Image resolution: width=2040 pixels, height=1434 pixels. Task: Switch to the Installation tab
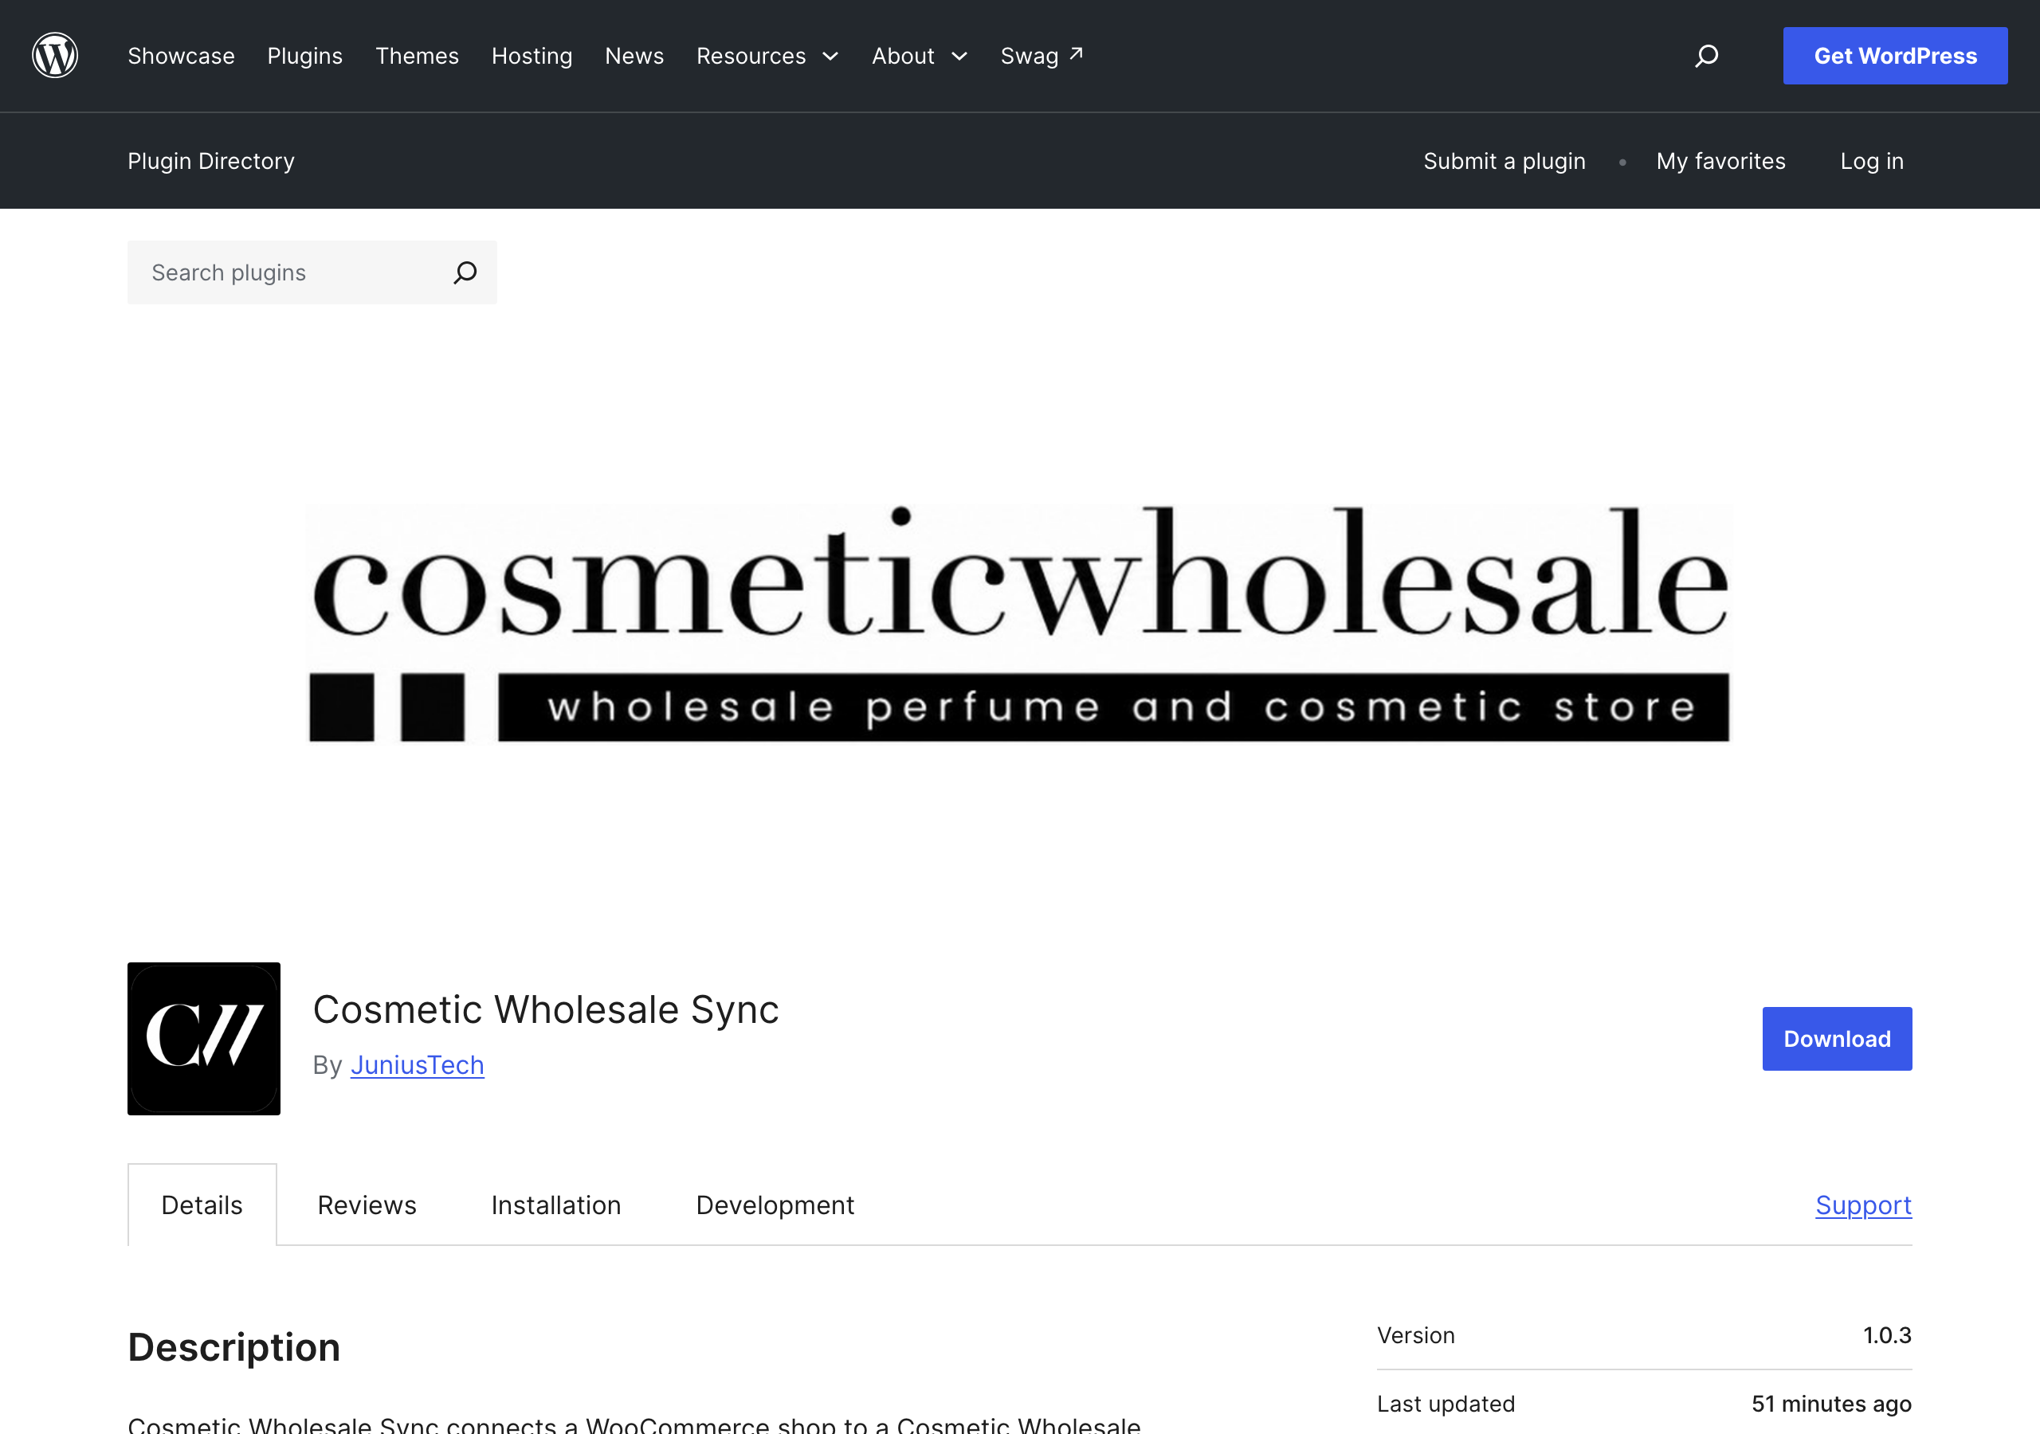[x=556, y=1205]
